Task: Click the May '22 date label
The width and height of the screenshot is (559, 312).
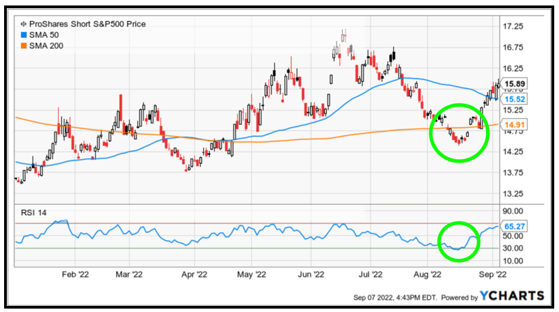Action: pyautogui.click(x=252, y=274)
